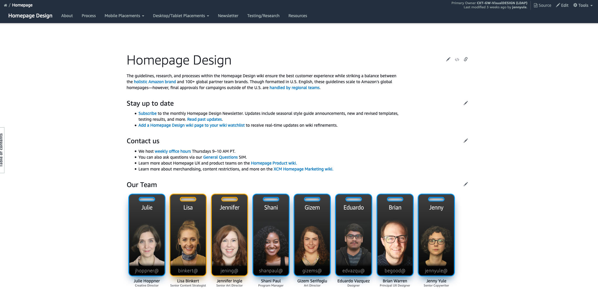Open the handled by regional teams link
598x296 pixels.
coord(294,88)
